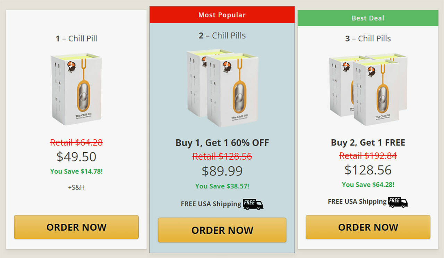Select the single Chill Pill box image
Viewport: 444px width, 258px height.
(77, 89)
